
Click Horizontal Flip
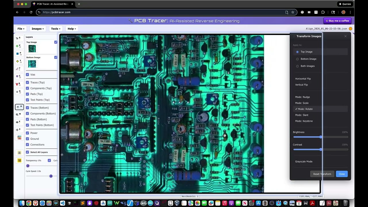click(x=303, y=79)
